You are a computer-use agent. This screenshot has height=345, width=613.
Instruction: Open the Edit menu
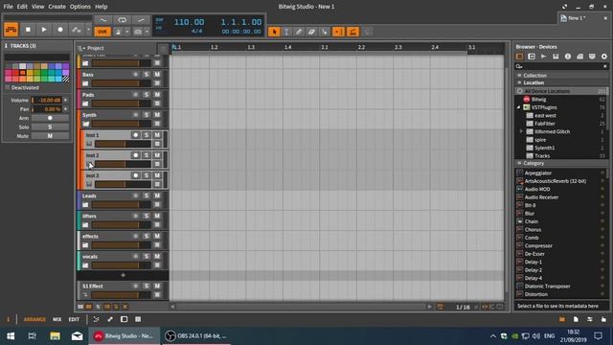point(22,7)
